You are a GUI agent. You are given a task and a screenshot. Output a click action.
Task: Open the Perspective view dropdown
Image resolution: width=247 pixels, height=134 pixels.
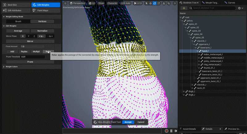point(77,3)
